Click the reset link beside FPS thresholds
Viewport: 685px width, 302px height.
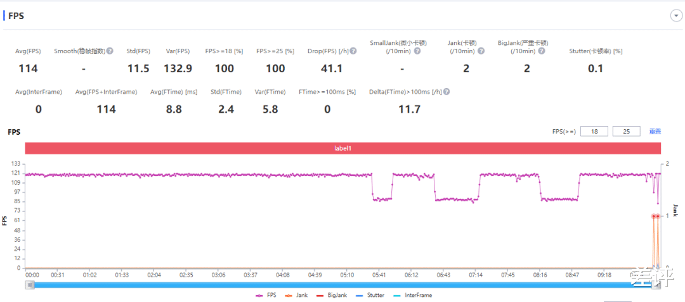[x=655, y=131]
